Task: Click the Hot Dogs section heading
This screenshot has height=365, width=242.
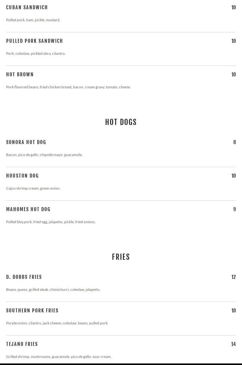Action: pyautogui.click(x=121, y=122)
